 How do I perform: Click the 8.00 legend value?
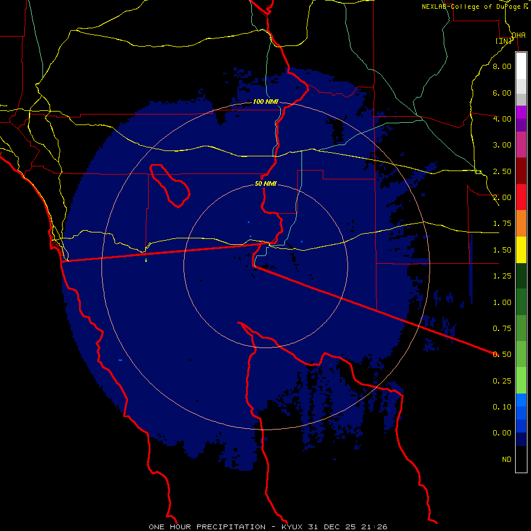click(502, 66)
